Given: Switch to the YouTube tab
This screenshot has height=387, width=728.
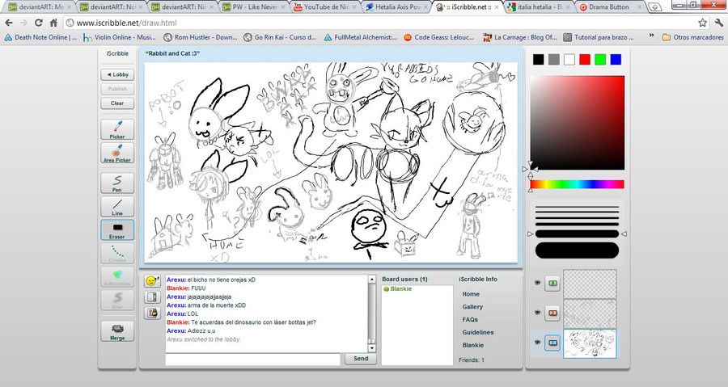Looking at the screenshot, I should tap(325, 7).
